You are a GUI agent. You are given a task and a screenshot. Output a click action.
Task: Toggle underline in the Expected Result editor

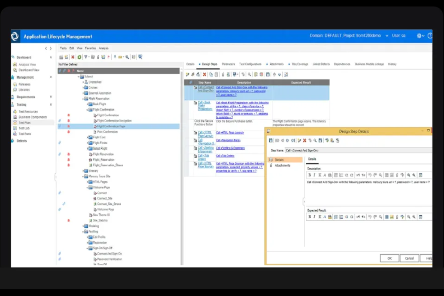(320, 217)
